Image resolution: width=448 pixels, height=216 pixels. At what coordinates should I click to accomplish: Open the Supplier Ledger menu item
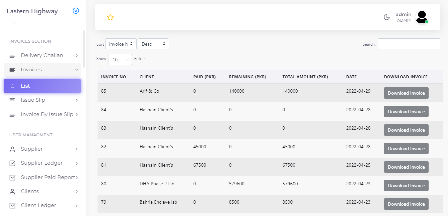(42, 163)
